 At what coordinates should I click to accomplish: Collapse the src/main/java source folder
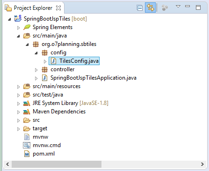click(x=18, y=36)
